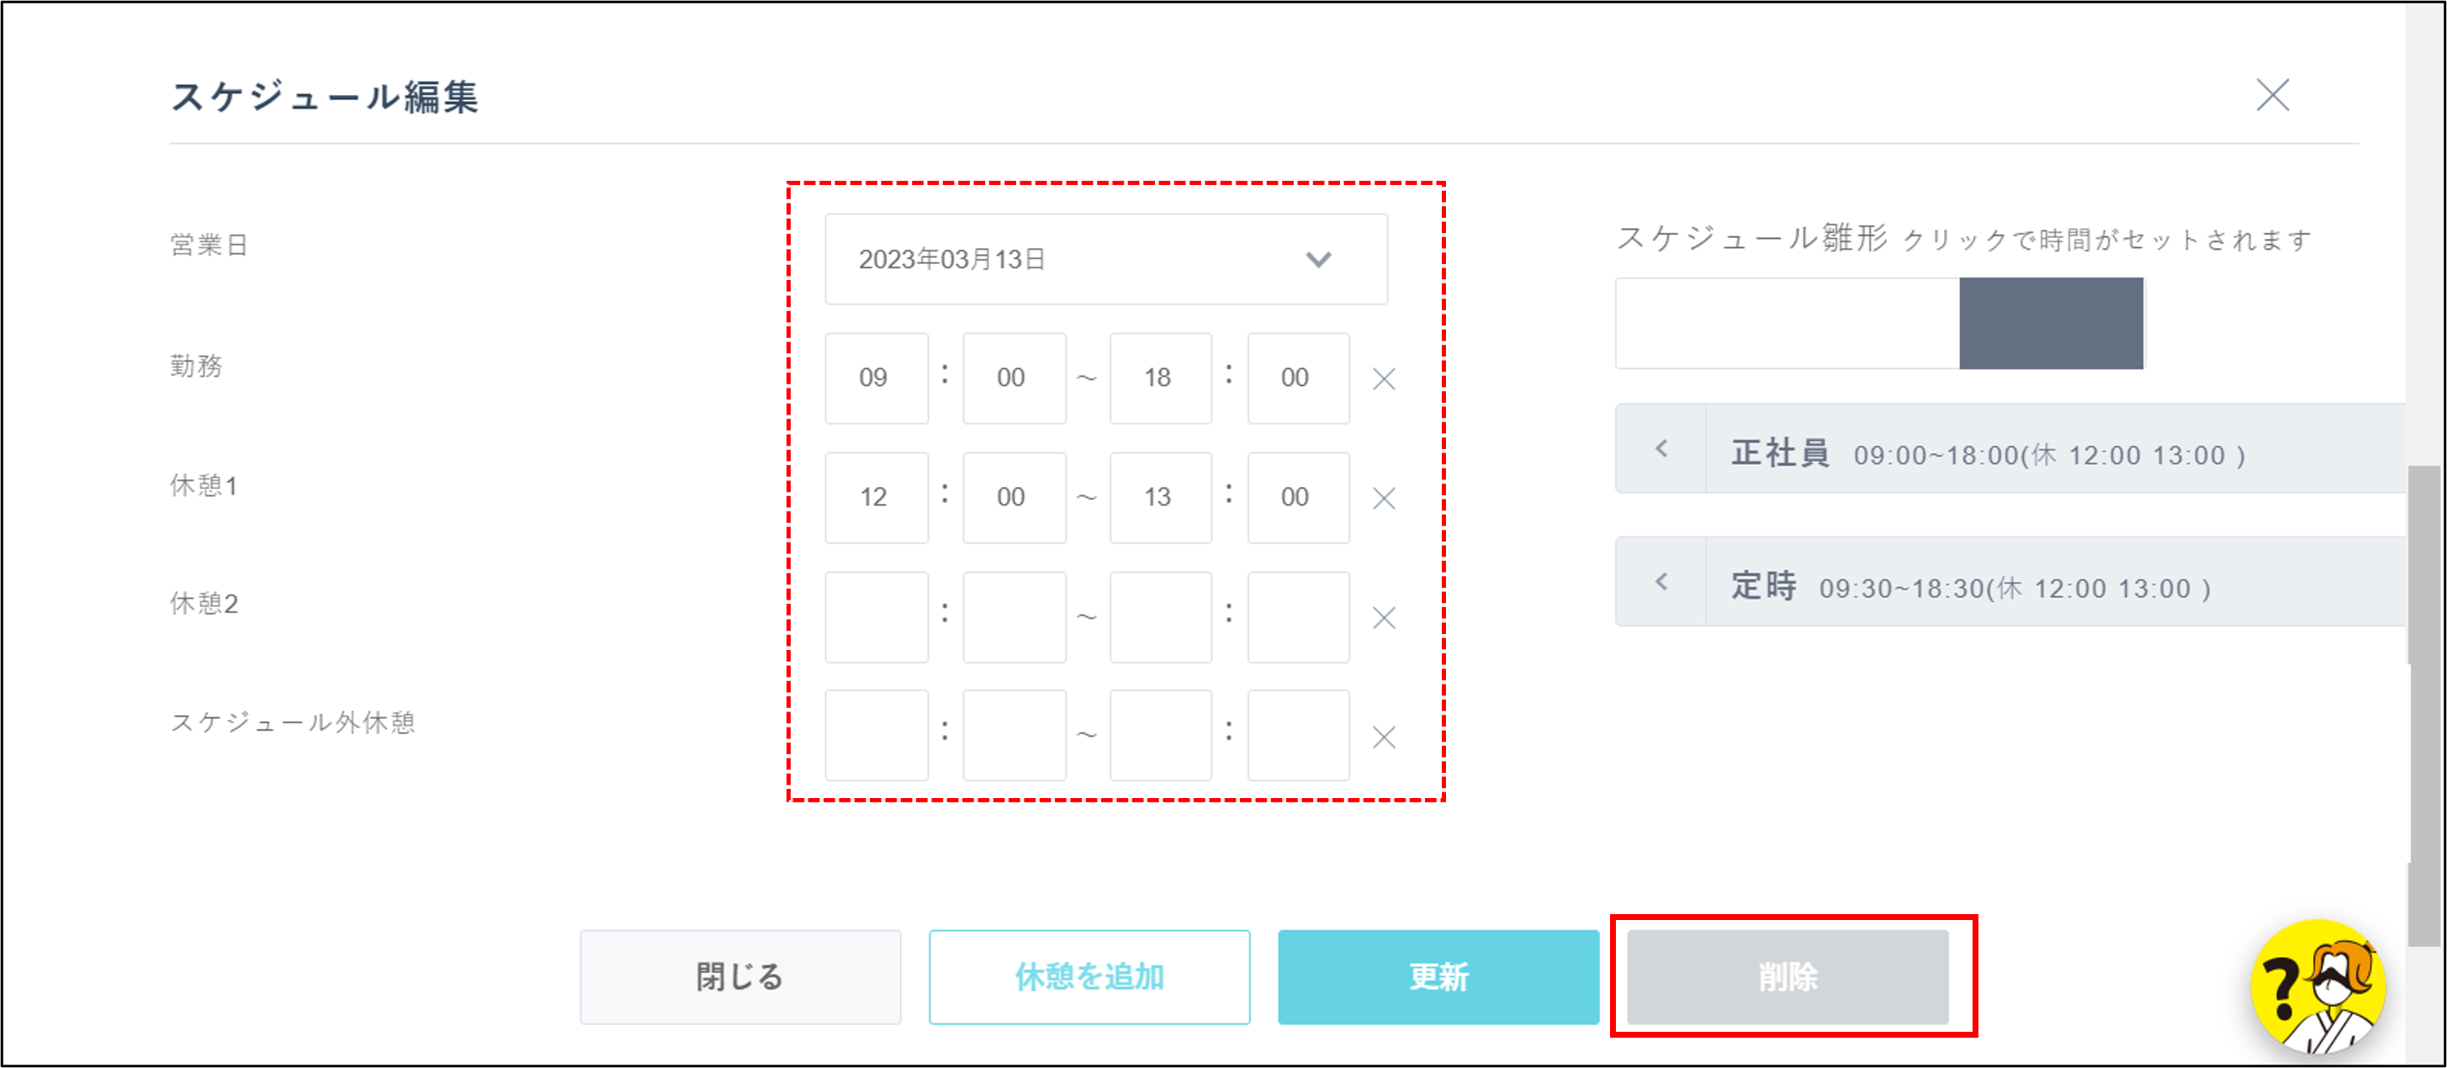Clear the 勤務 time row with X
The width and height of the screenshot is (2447, 1068).
[1383, 378]
